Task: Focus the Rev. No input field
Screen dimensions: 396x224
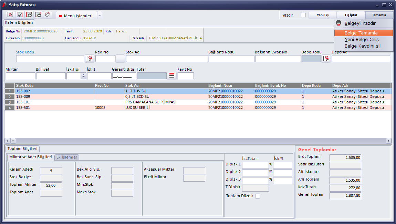Action: point(105,59)
